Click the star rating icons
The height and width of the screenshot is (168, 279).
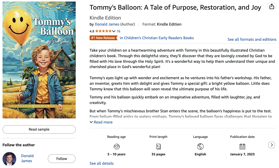tap(103, 31)
